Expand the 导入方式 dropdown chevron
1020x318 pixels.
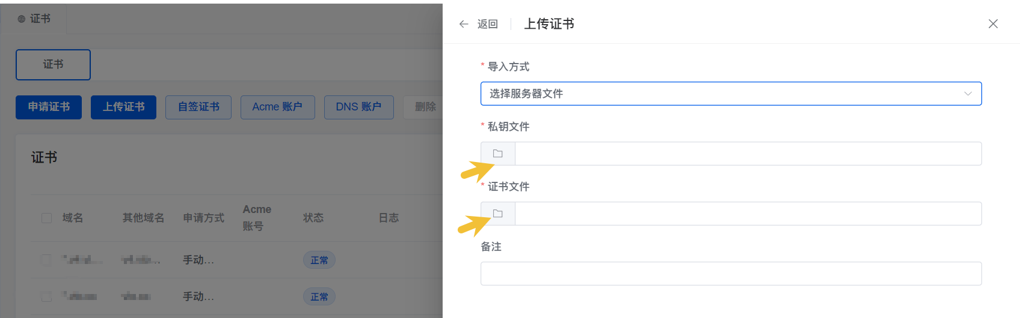(968, 94)
